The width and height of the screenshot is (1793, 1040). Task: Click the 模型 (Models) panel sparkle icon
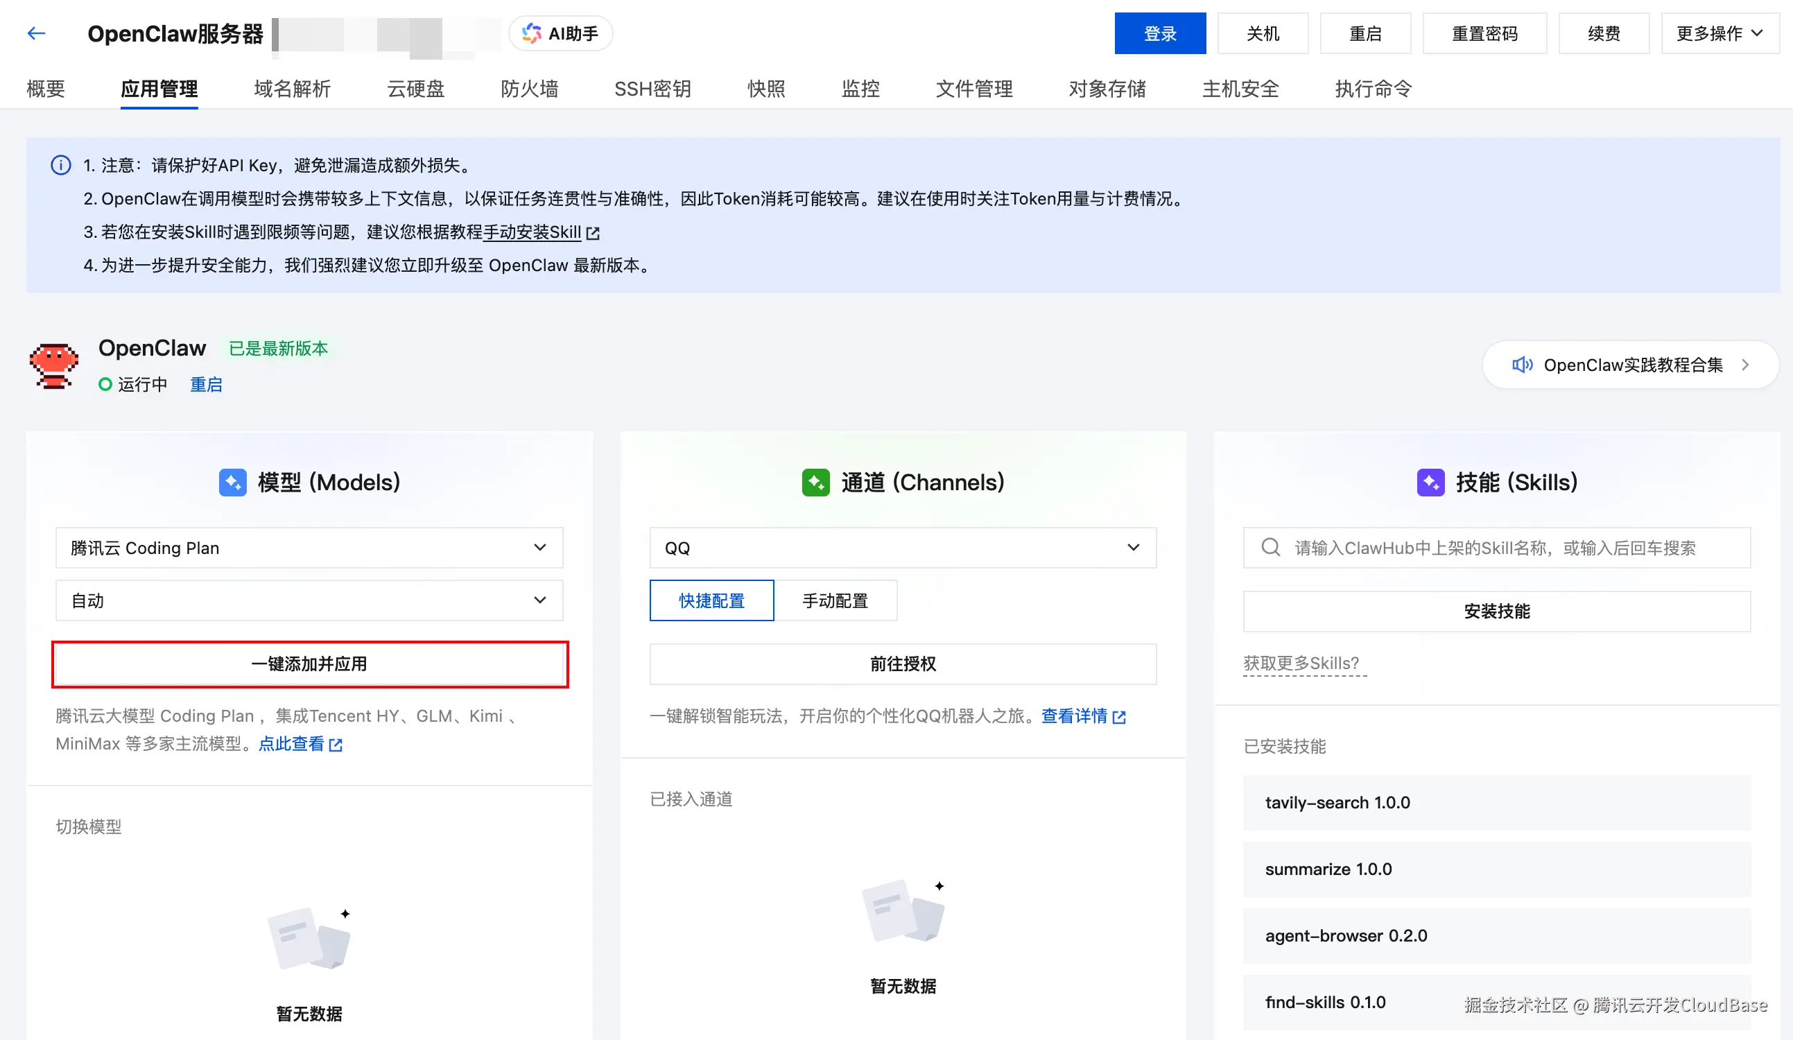[x=233, y=482]
